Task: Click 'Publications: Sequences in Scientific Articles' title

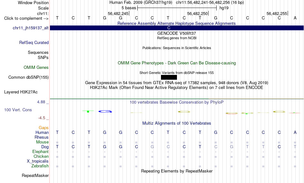Action: pyautogui.click(x=177, y=48)
